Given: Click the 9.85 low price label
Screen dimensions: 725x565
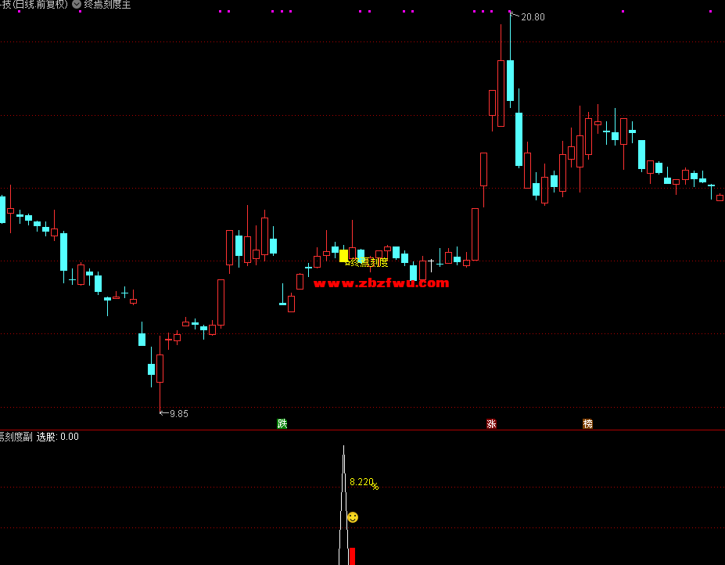Looking at the screenshot, I should [x=178, y=413].
